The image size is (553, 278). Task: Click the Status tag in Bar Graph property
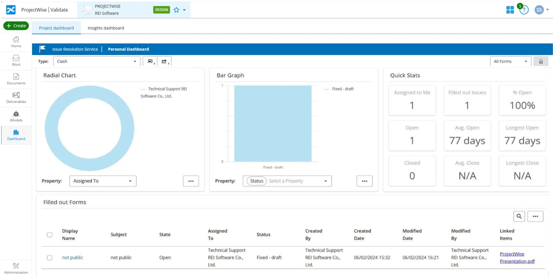[x=256, y=181]
